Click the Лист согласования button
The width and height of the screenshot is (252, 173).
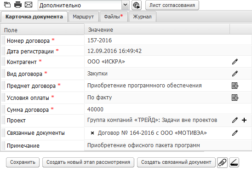[172, 5]
